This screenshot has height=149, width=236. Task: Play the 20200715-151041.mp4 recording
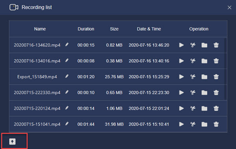pyautogui.click(x=181, y=124)
